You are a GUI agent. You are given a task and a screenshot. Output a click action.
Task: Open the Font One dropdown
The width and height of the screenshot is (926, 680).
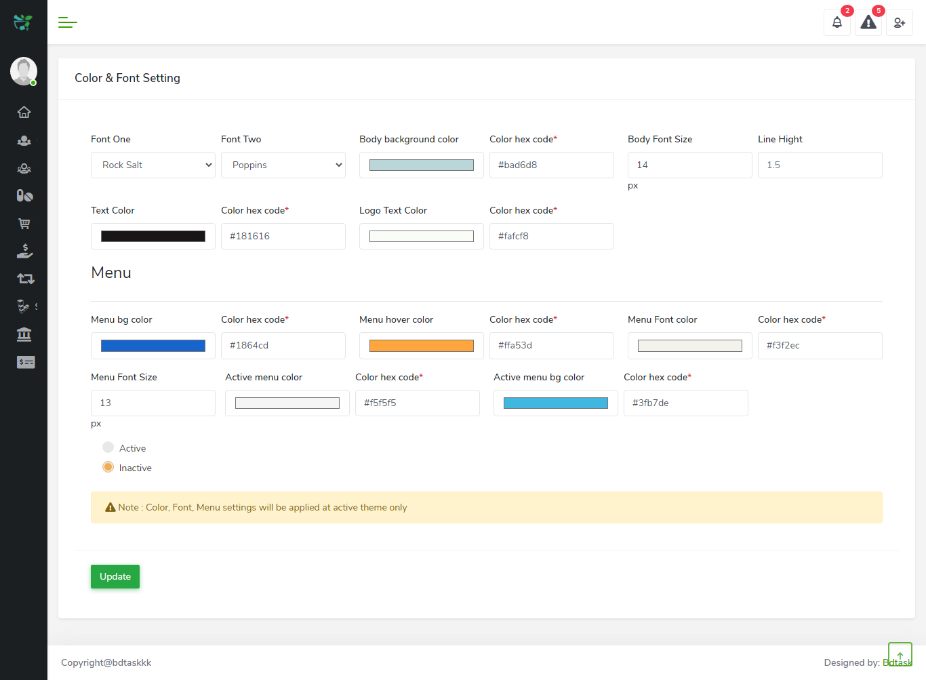coord(153,165)
